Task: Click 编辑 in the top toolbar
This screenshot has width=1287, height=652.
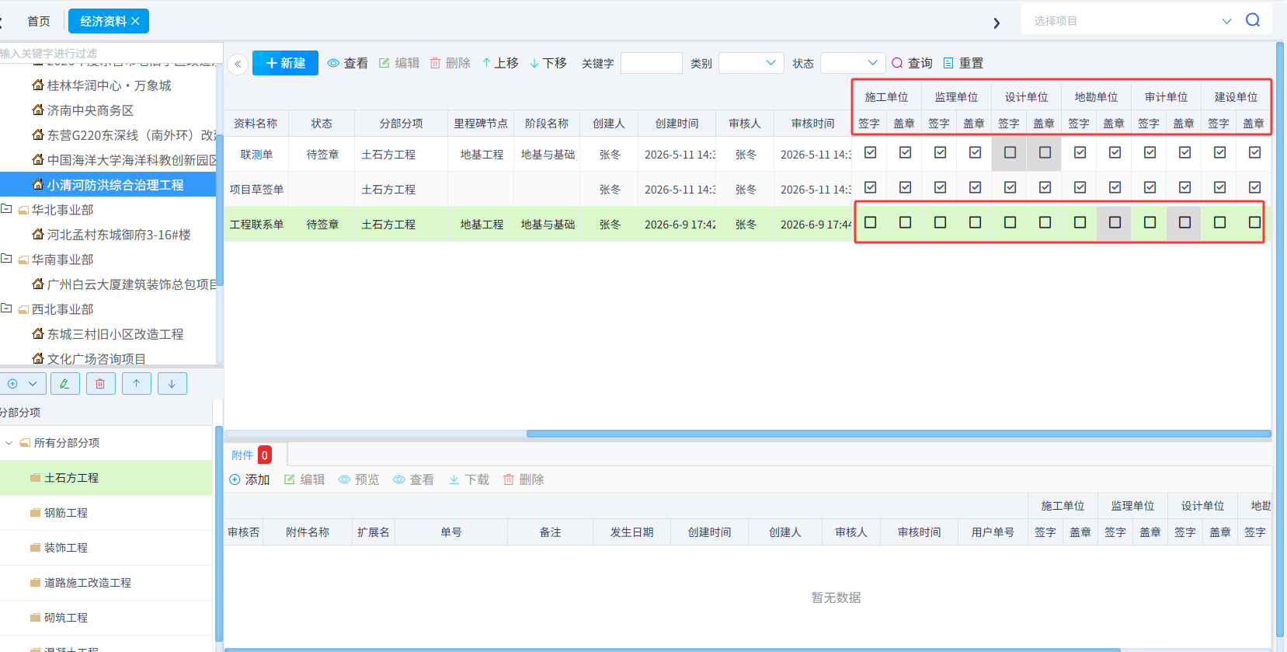Action: pos(399,63)
